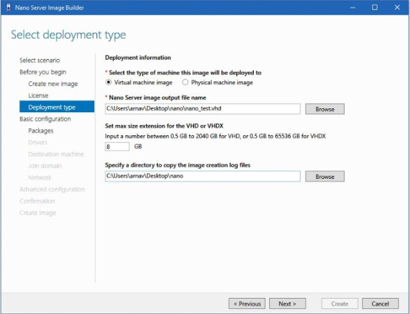Maximize the Image Builder window
Viewport: 410px width, 314px height.
375,8
